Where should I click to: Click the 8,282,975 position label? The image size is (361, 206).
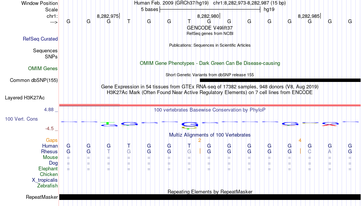pyautogui.click(x=108, y=16)
